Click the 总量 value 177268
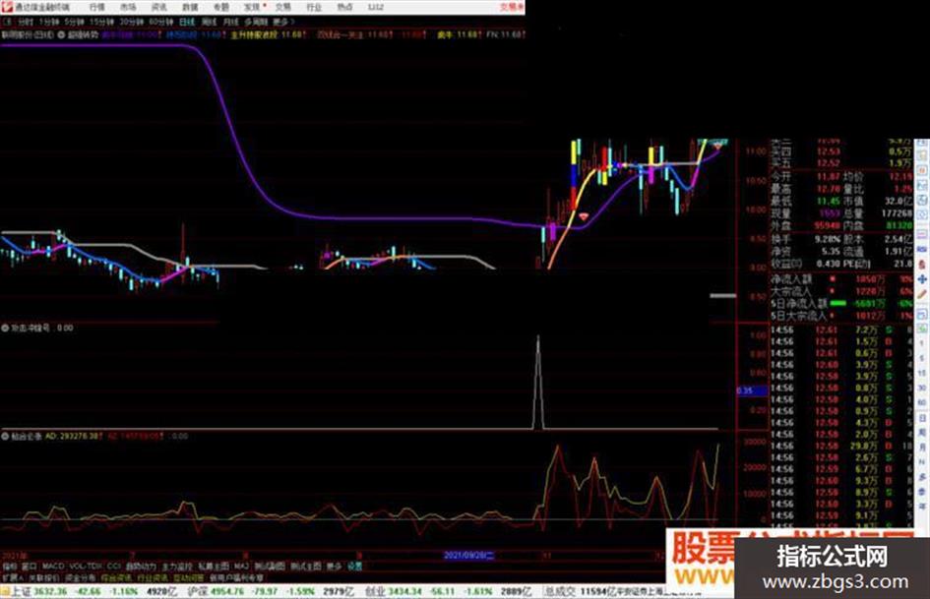Viewport: 930px width, 599px height. point(897,212)
